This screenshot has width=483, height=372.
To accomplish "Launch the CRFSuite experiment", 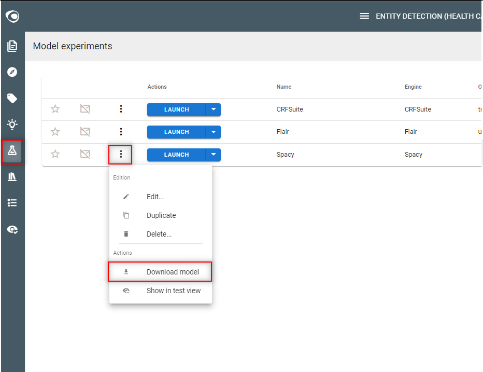I will [x=176, y=110].
